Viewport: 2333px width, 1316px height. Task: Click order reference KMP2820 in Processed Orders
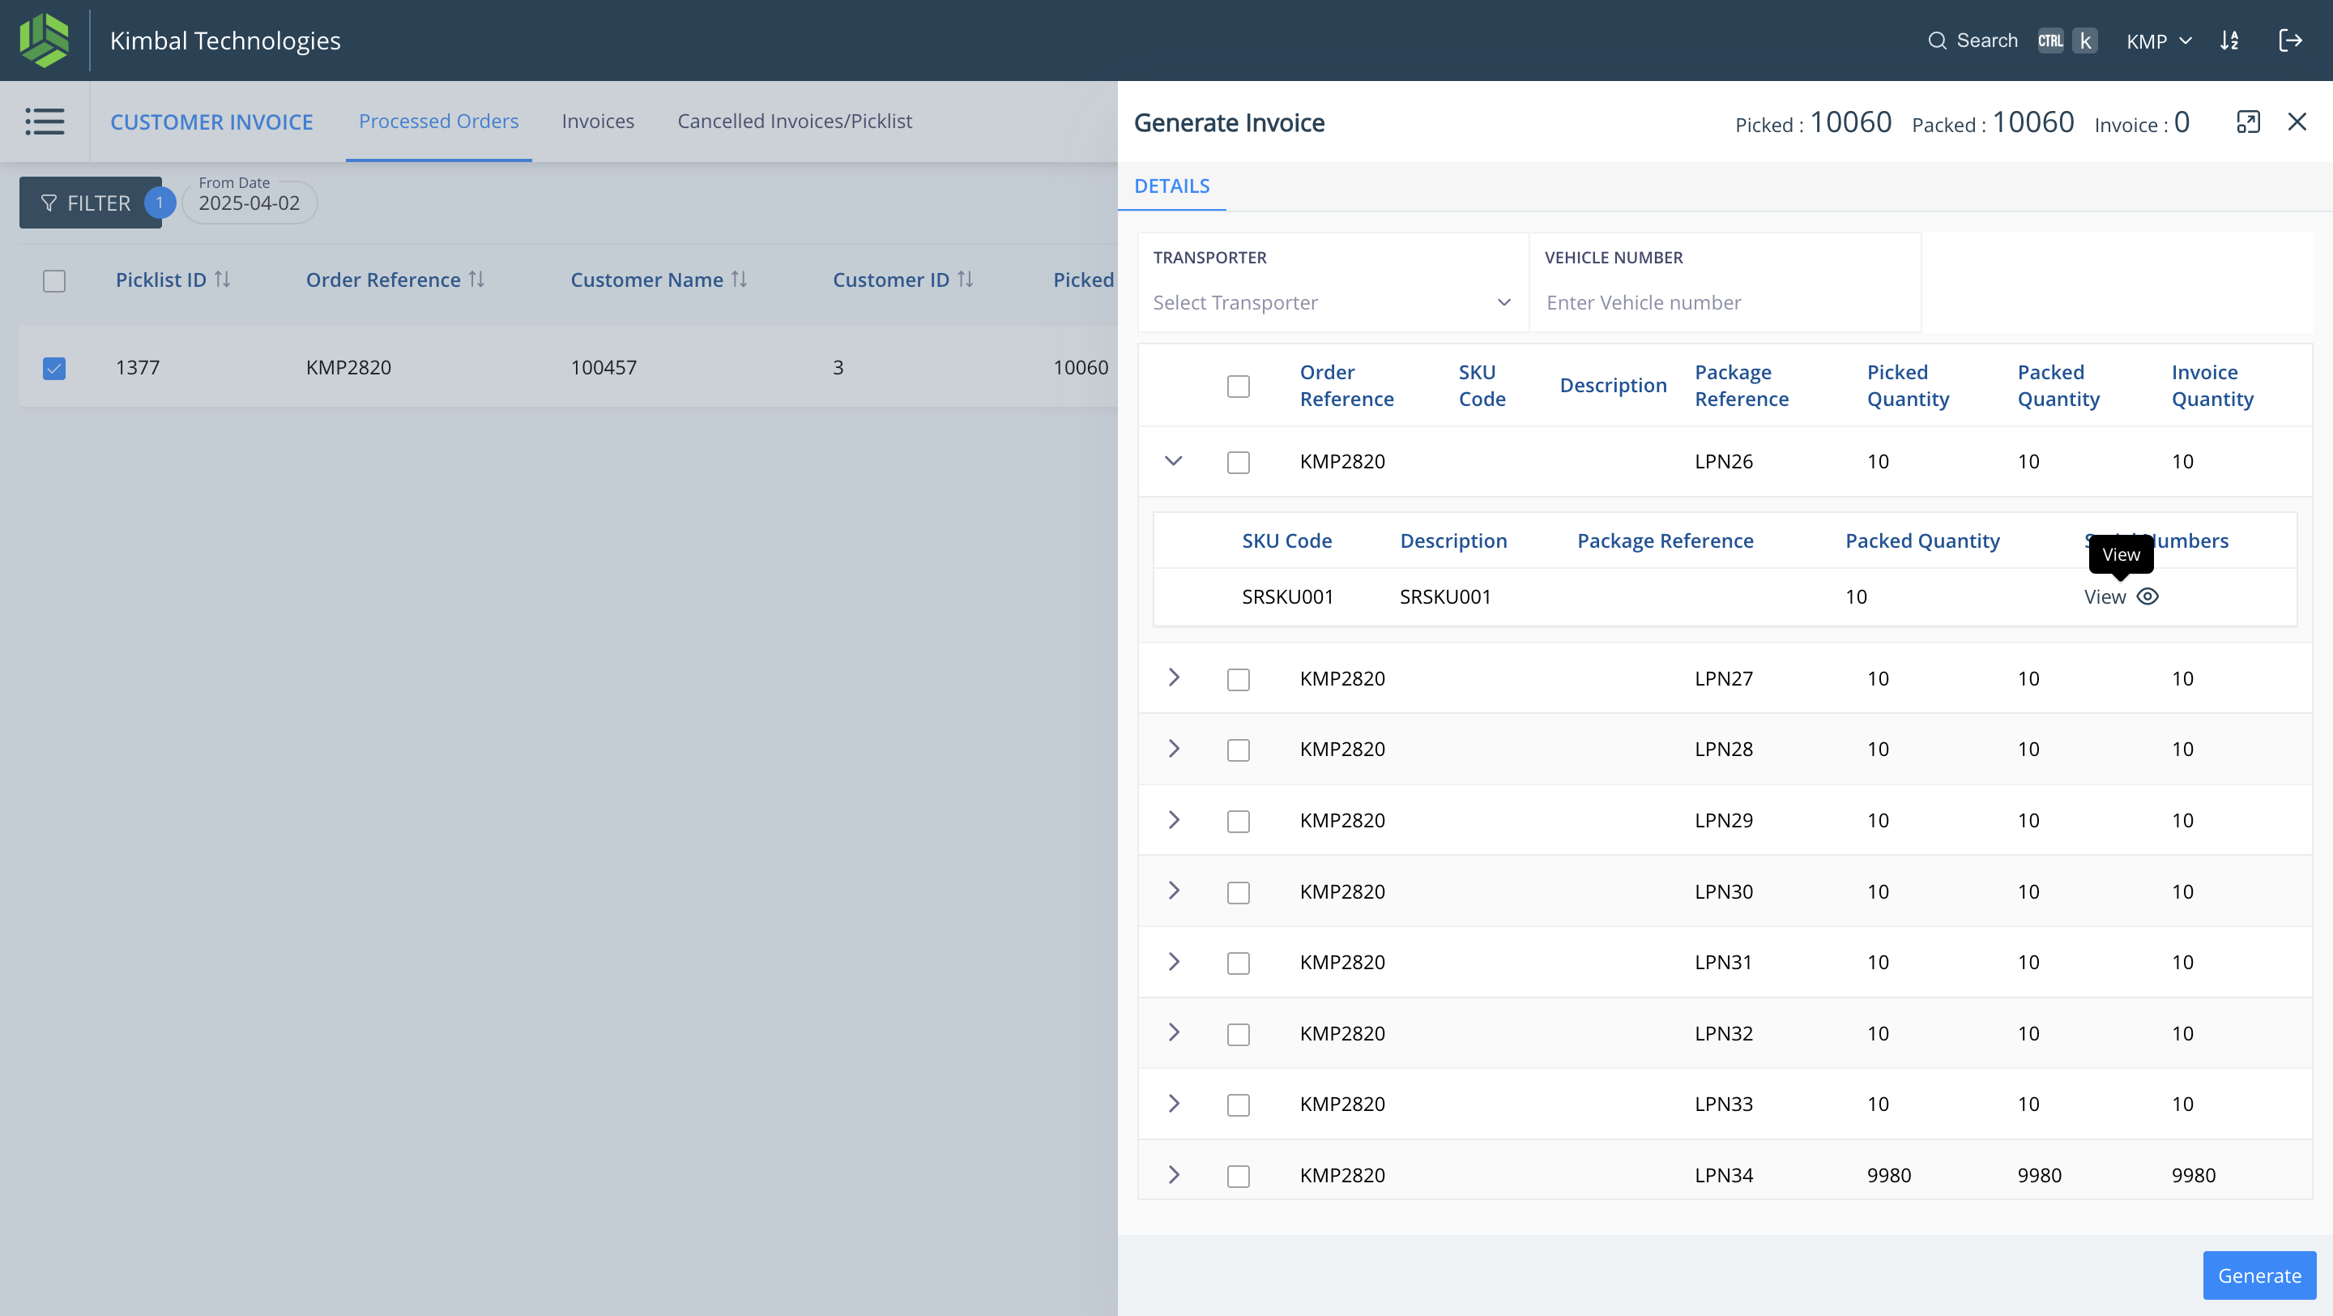[348, 368]
